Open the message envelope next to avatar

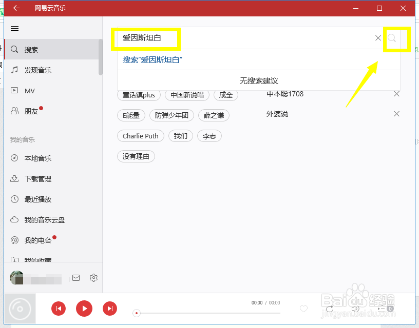[76, 277]
